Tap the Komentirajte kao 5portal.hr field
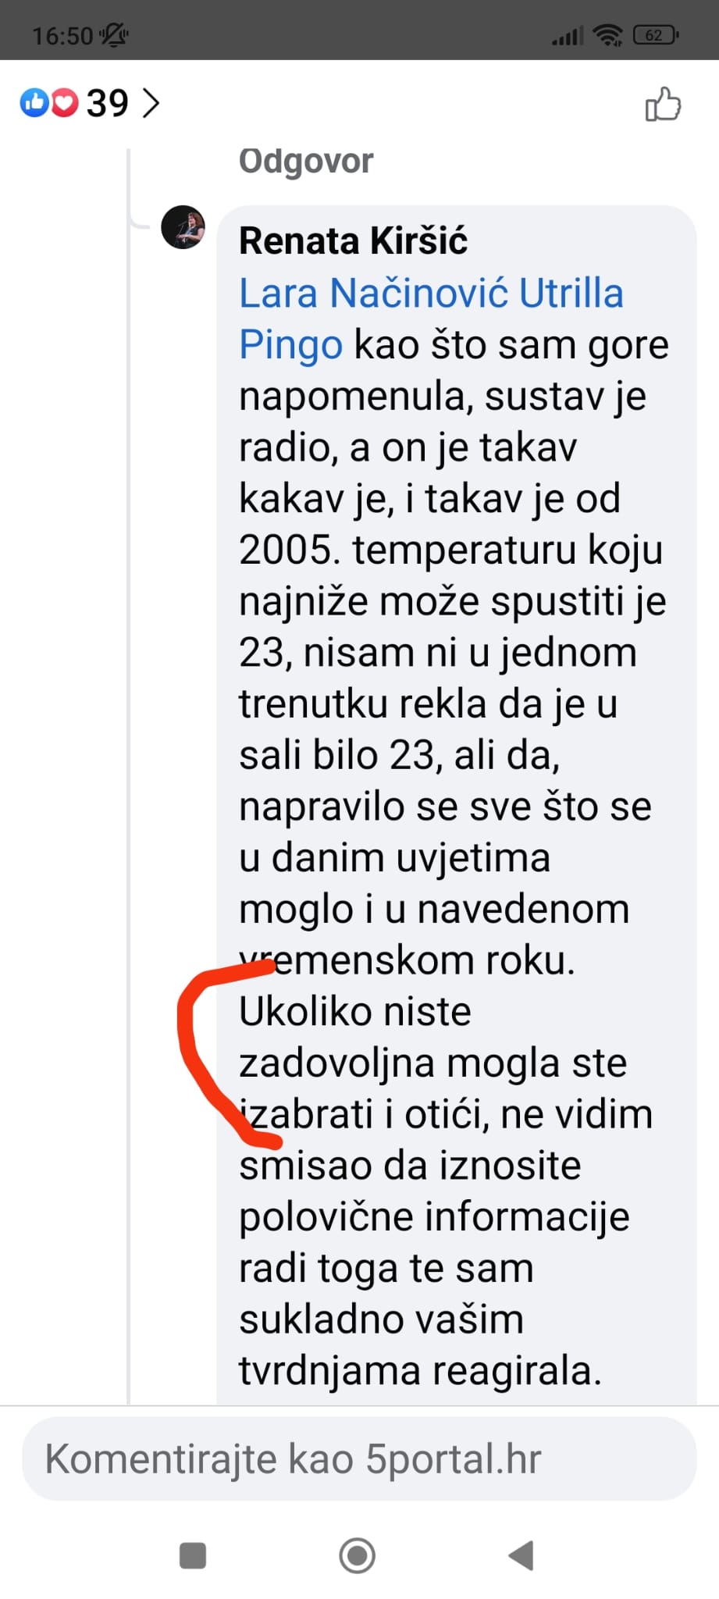The width and height of the screenshot is (719, 1599). [x=359, y=1458]
